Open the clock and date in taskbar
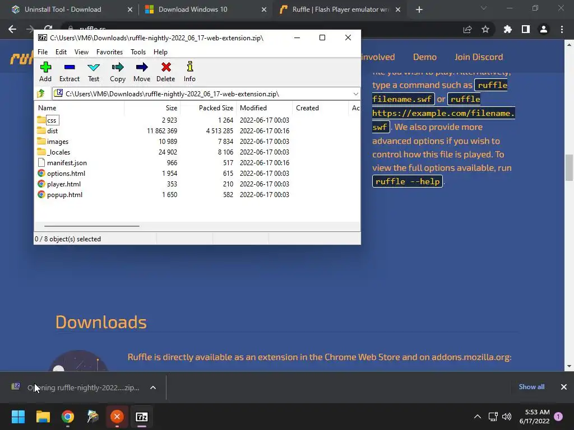The image size is (574, 430). click(x=534, y=417)
